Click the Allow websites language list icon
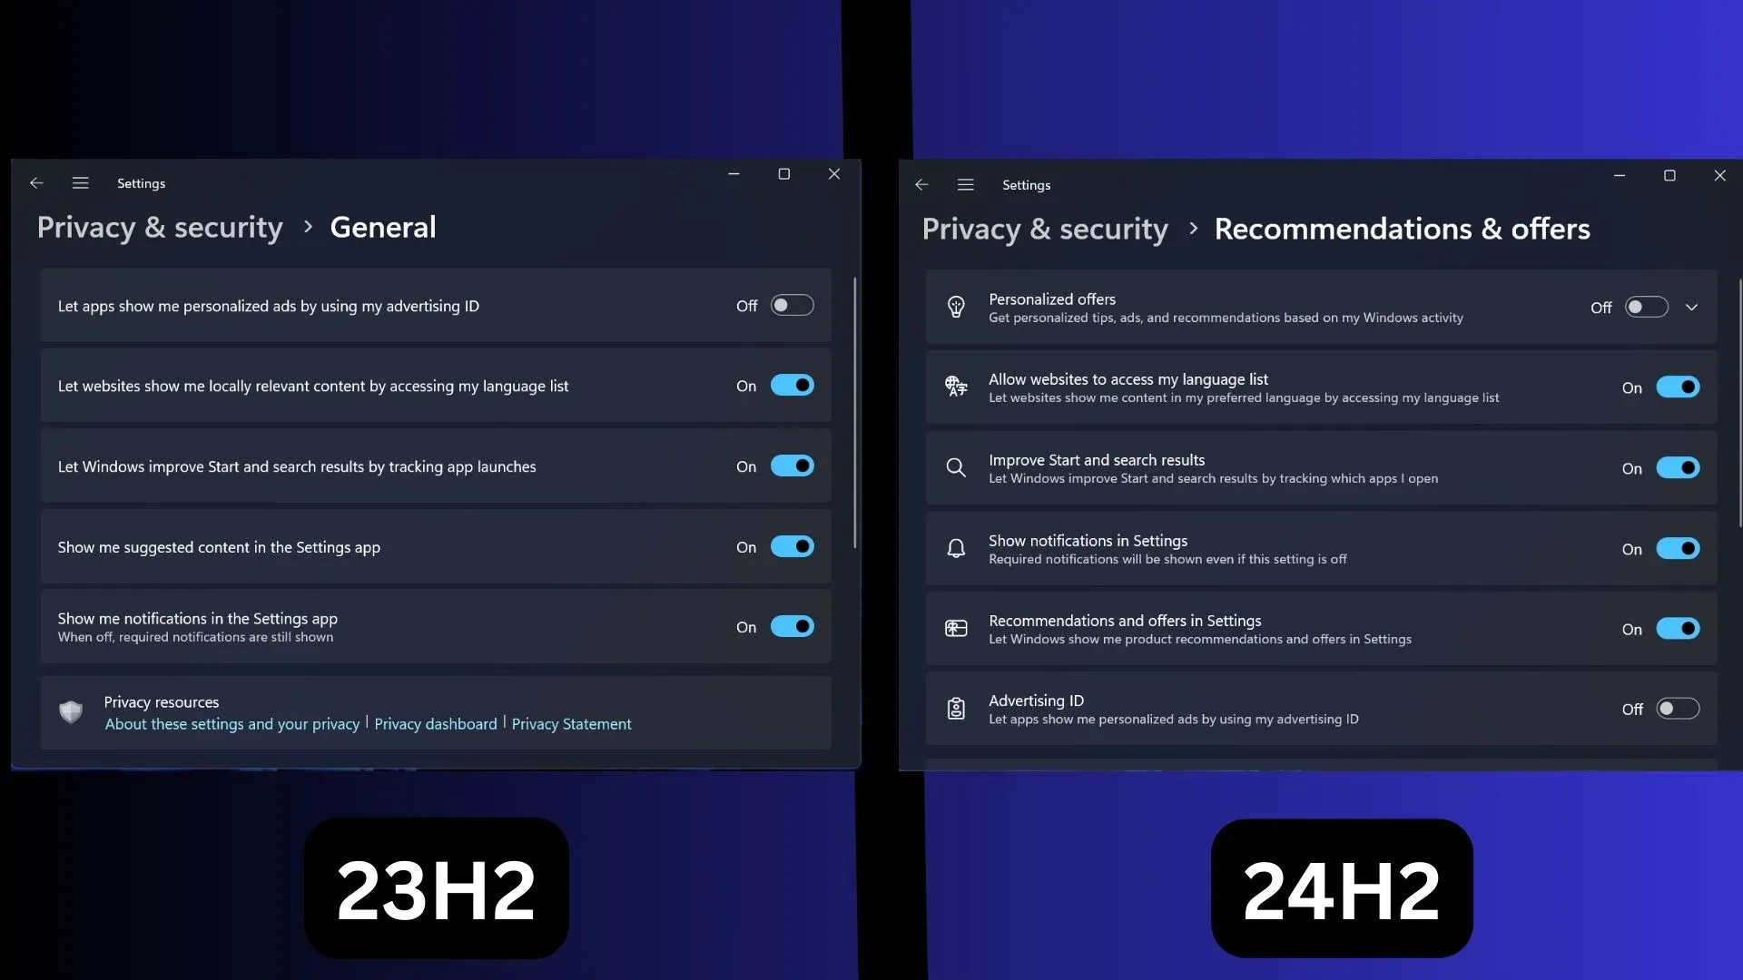 pos(954,387)
